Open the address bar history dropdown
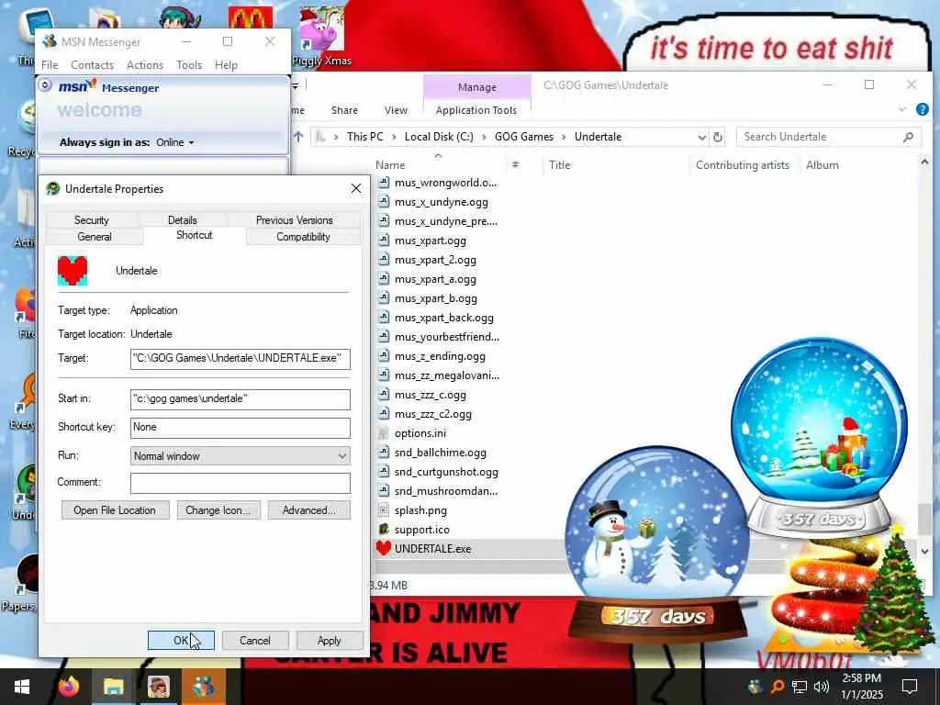Viewport: 940px width, 705px height. (701, 138)
